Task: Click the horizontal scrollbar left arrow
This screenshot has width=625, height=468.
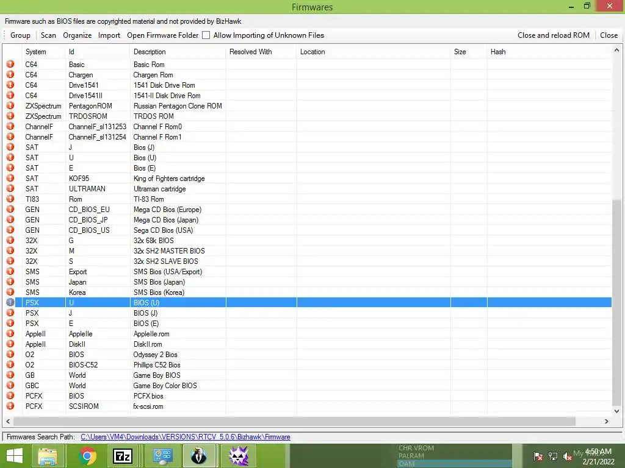Action: point(8,421)
